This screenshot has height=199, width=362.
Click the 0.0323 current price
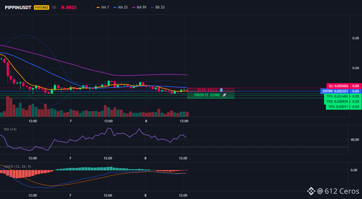point(69,7)
